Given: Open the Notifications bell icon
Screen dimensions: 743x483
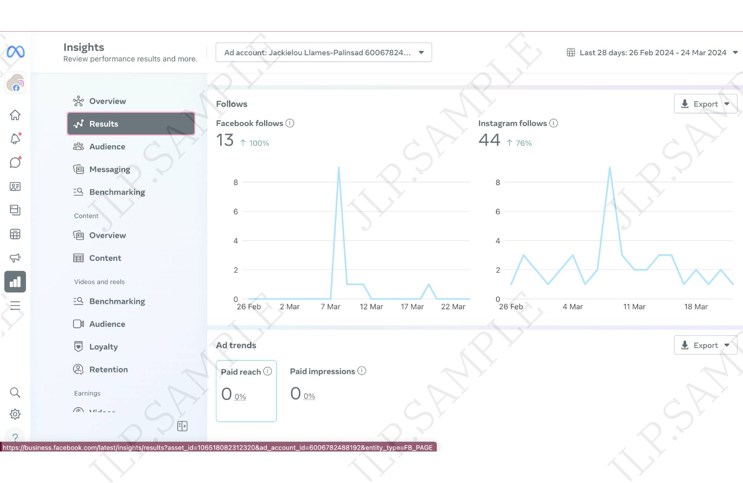Looking at the screenshot, I should pyautogui.click(x=15, y=139).
